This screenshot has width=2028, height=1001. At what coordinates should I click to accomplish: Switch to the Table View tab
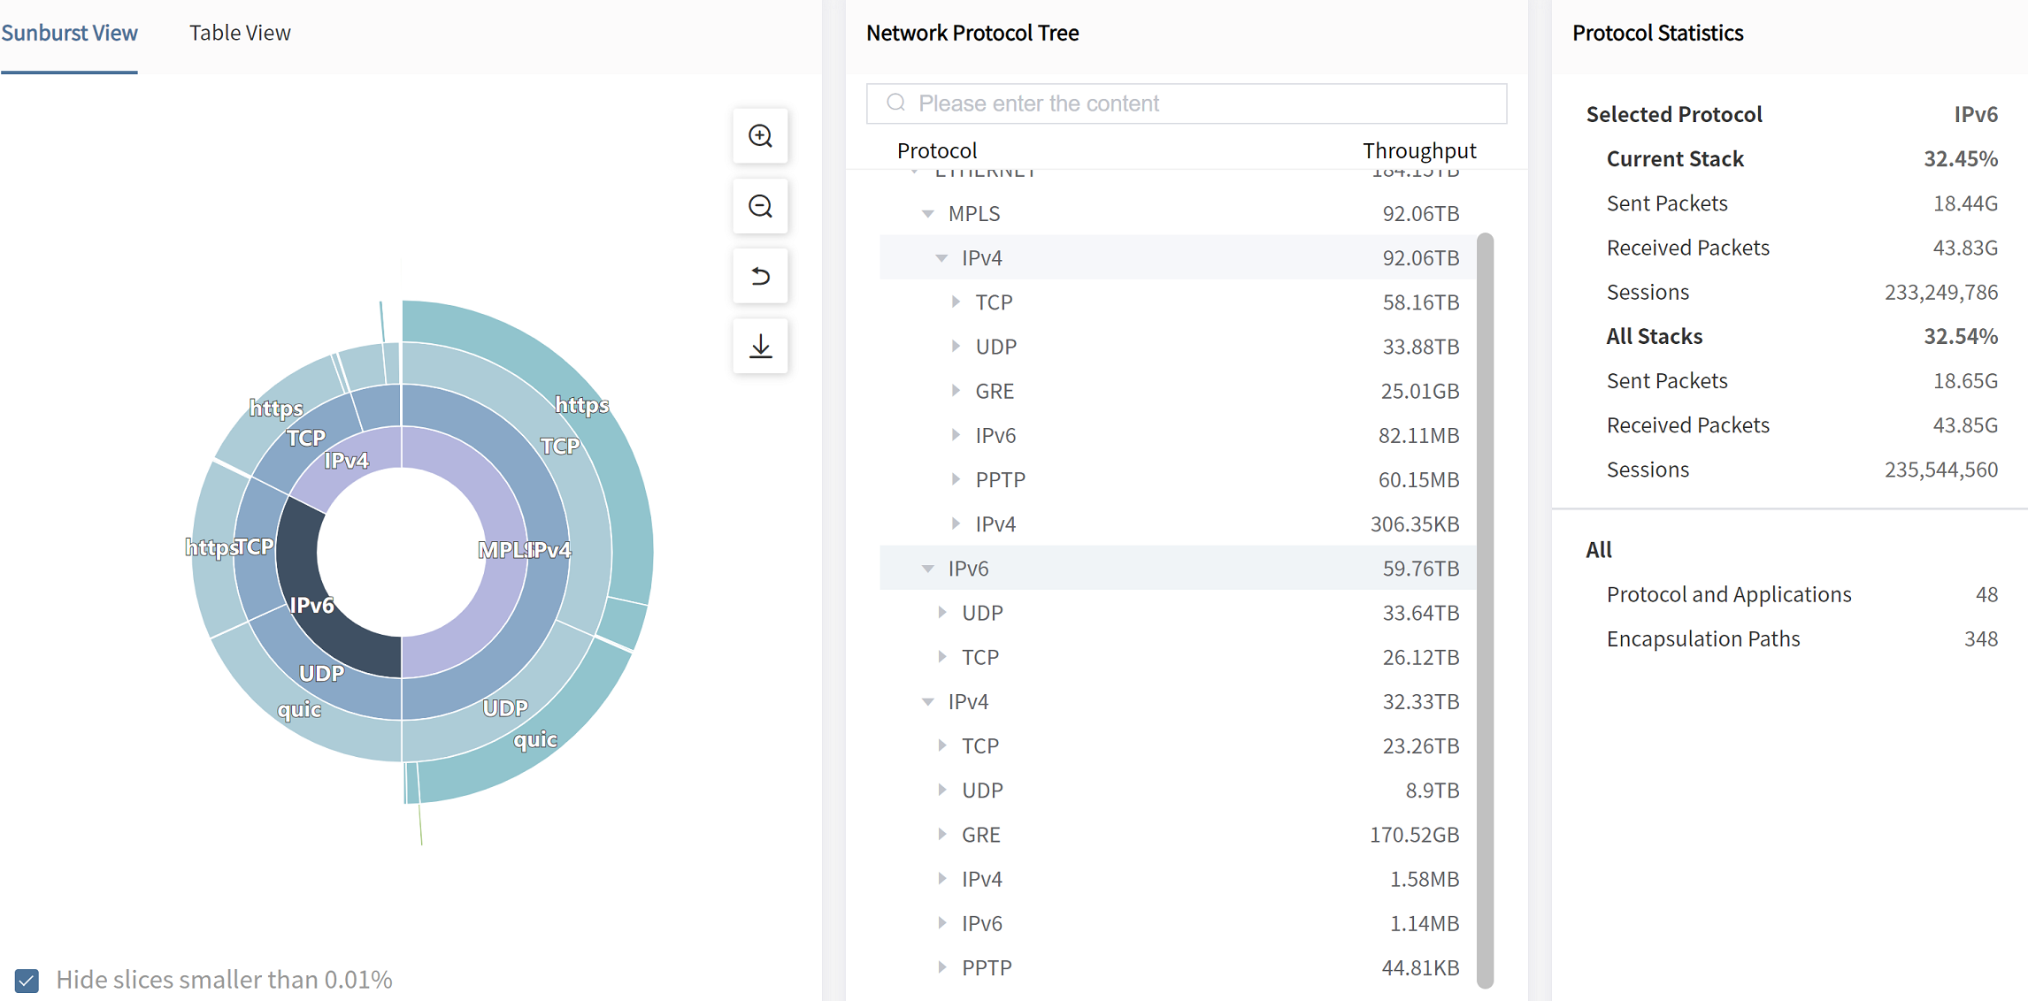pyautogui.click(x=240, y=33)
